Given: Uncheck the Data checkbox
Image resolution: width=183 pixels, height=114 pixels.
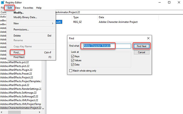Looking at the screenshot, I should pos(72,64).
